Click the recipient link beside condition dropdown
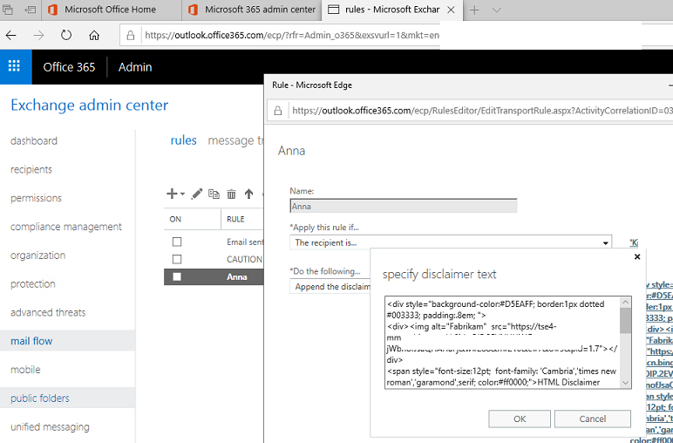This screenshot has width=673, height=443. pyautogui.click(x=634, y=242)
